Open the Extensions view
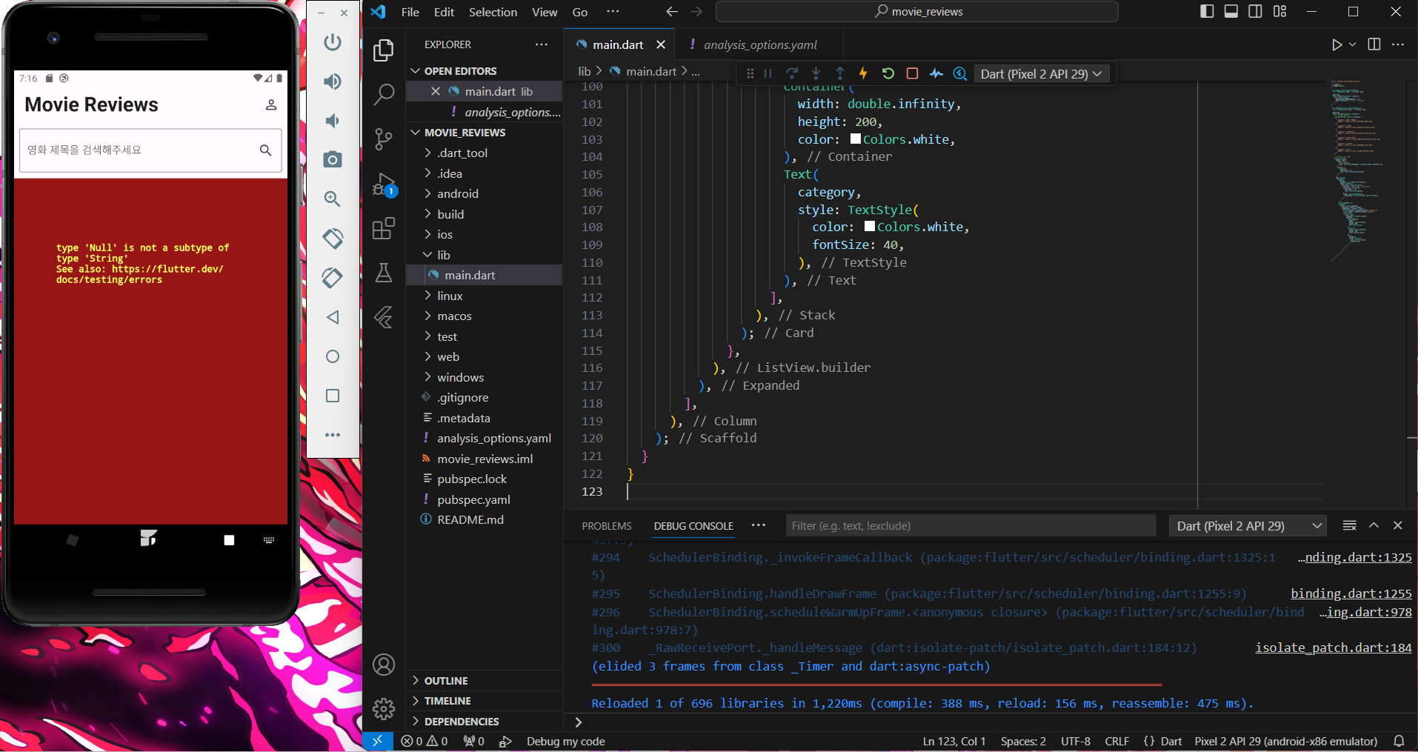The image size is (1418, 752). (384, 229)
